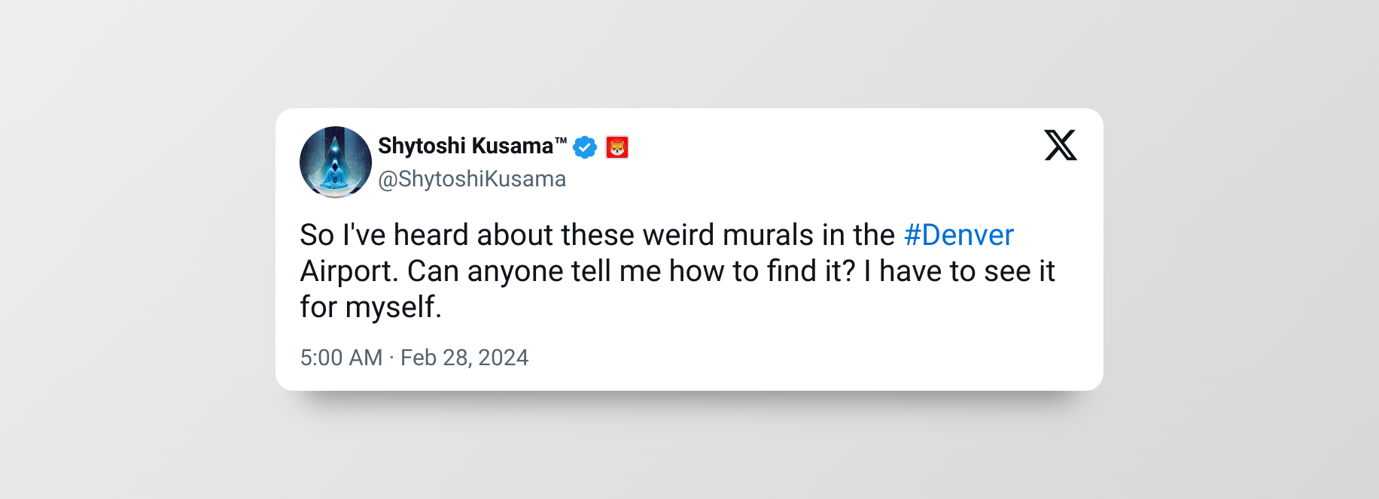Open the #Denver hashtag
Screen dimensions: 1379x499
pos(958,235)
